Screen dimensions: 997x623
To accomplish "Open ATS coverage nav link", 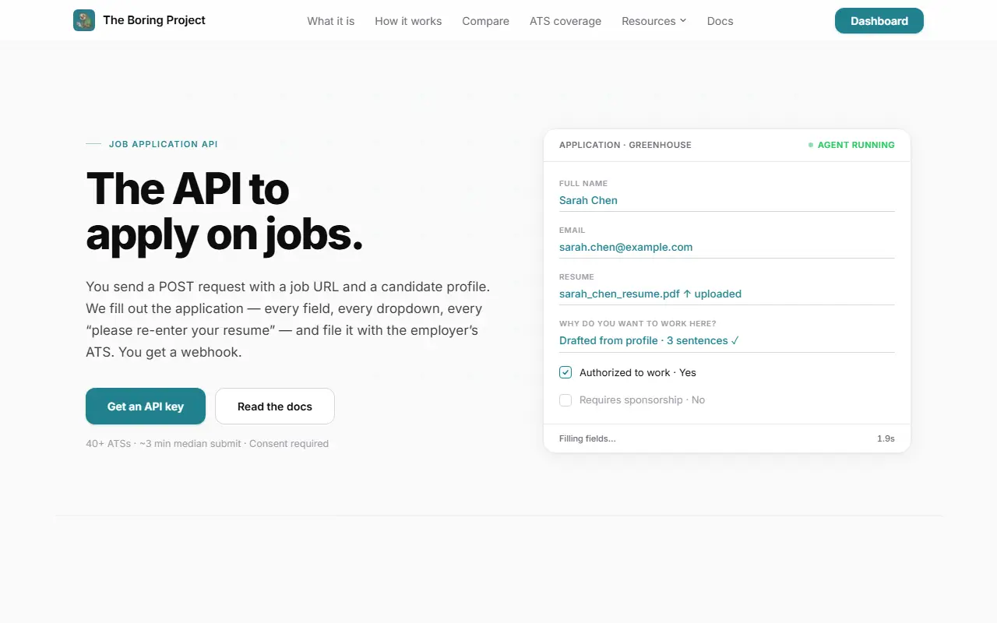I will pyautogui.click(x=565, y=21).
